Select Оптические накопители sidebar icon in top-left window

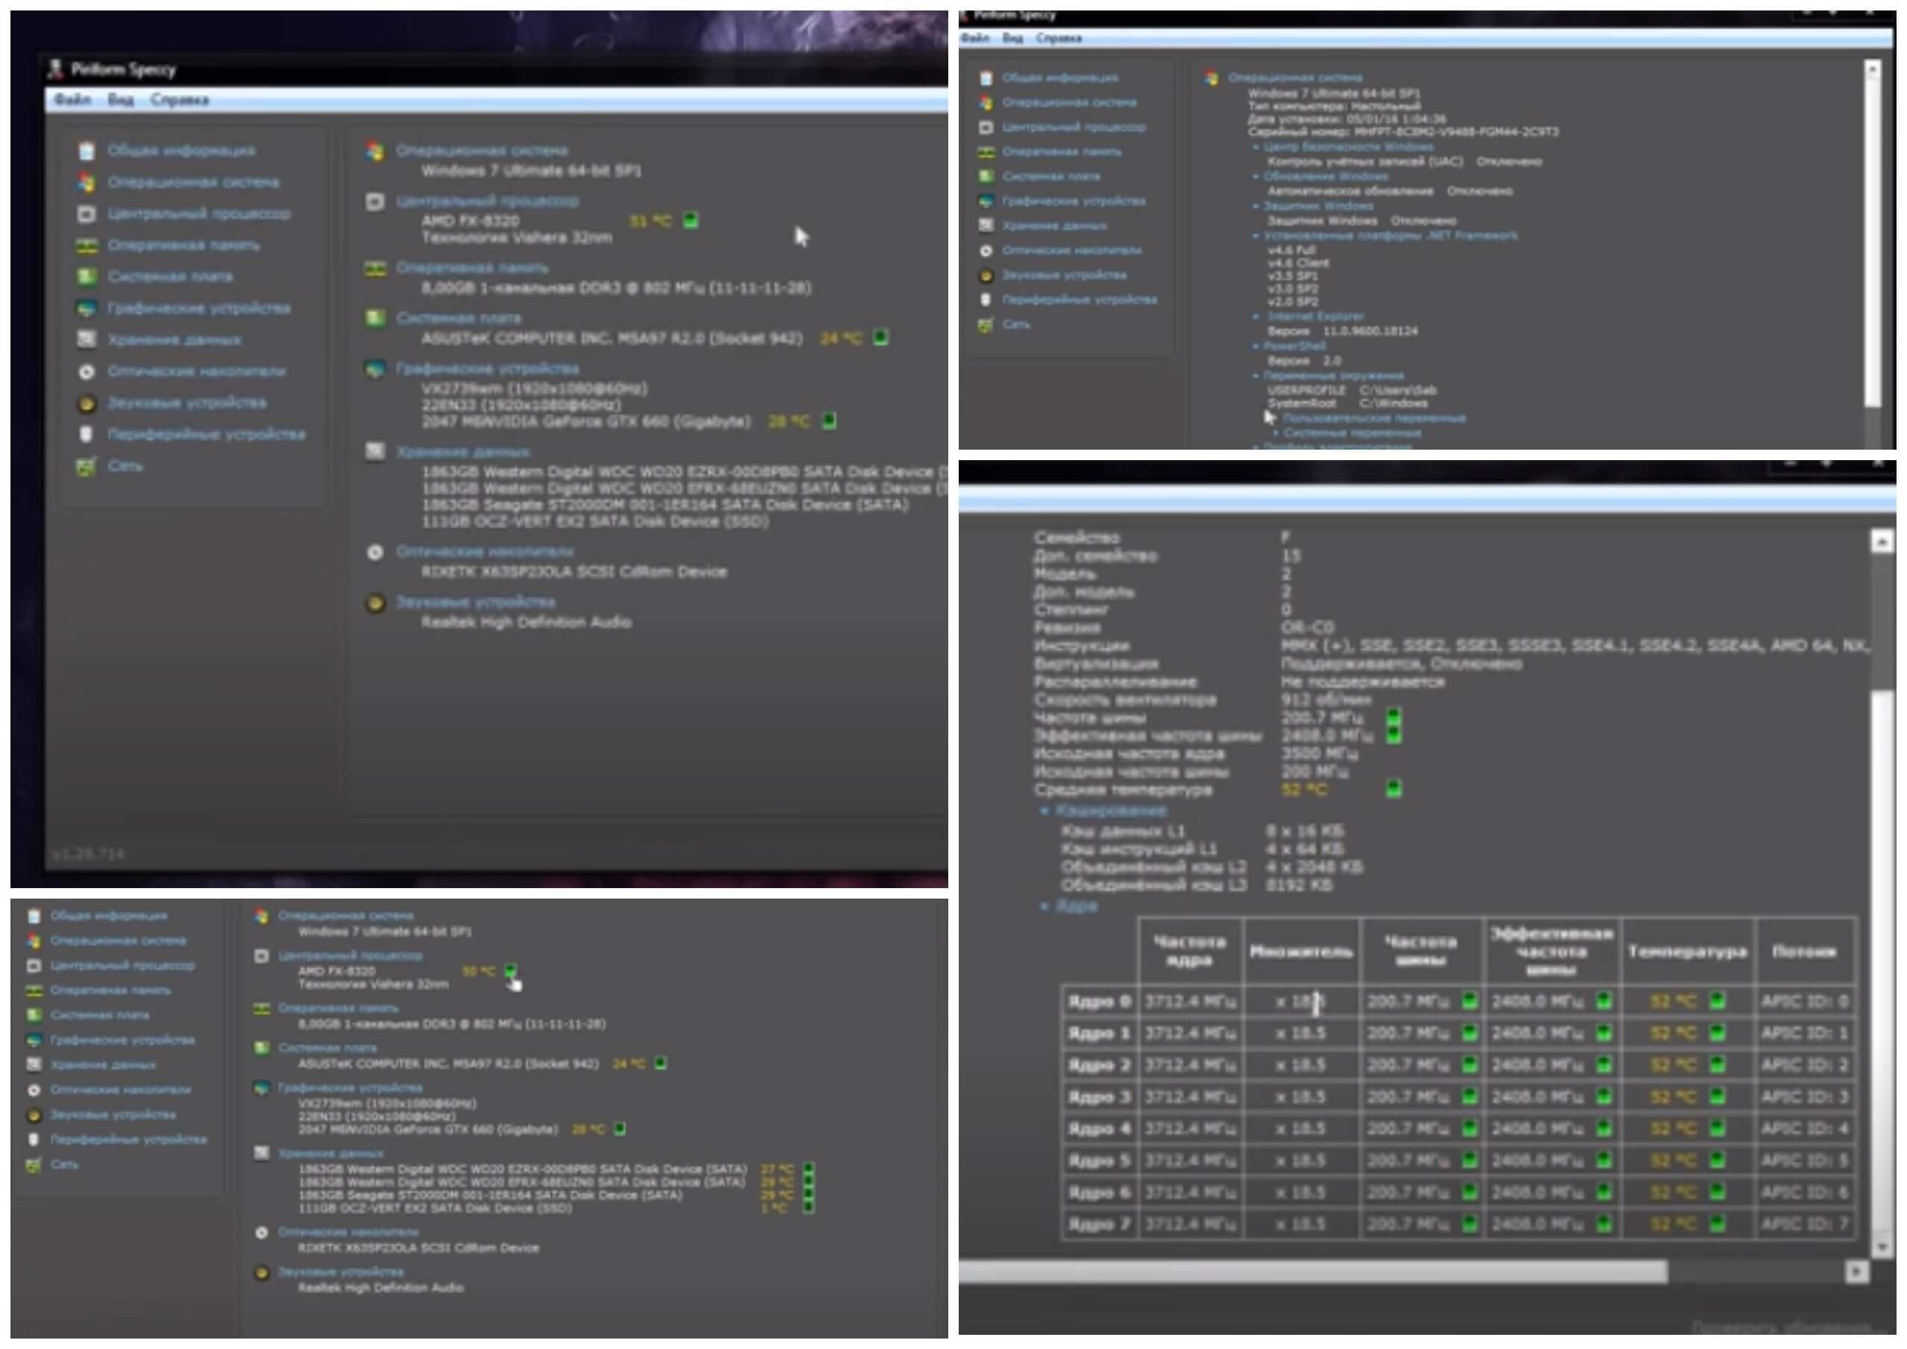(x=87, y=371)
